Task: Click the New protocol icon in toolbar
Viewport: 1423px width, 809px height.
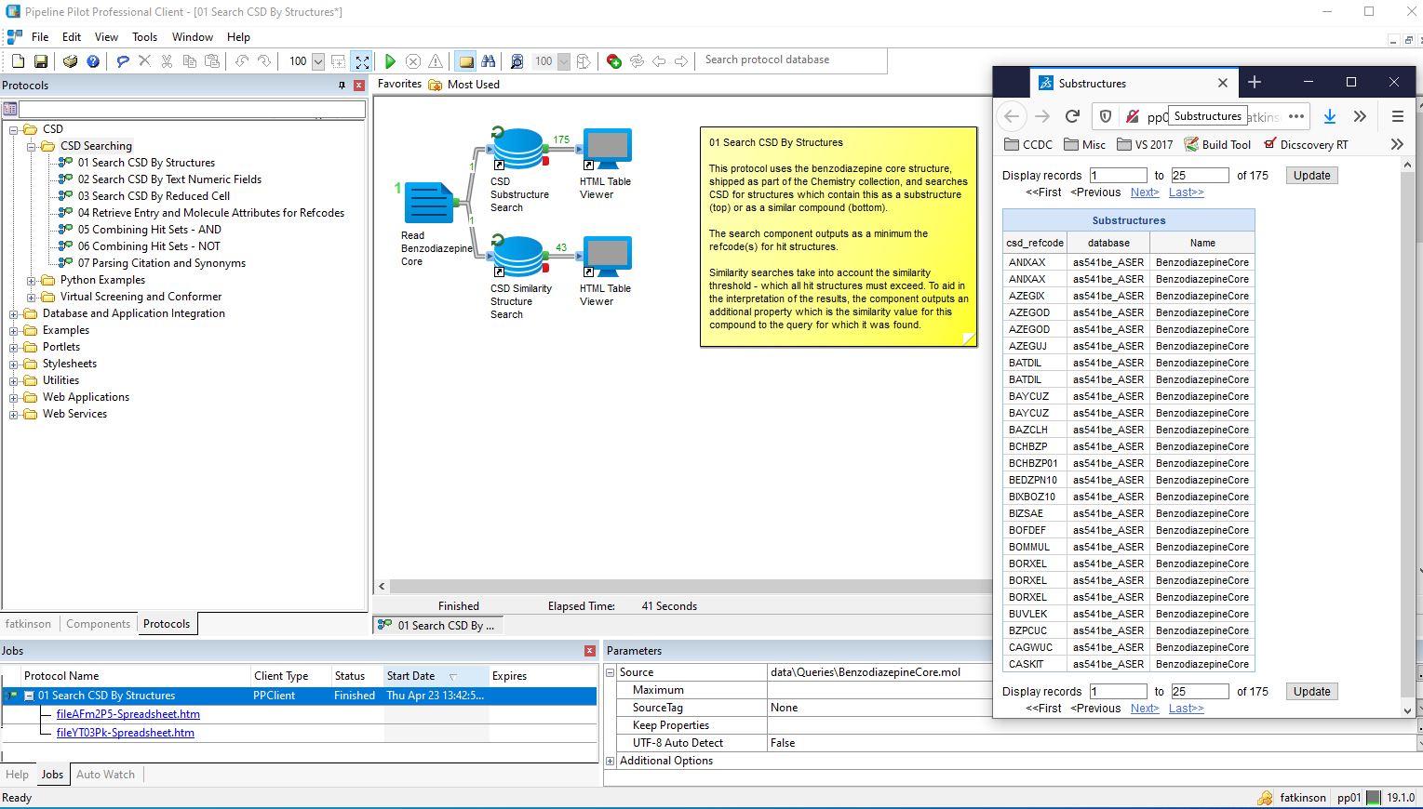Action: pyautogui.click(x=19, y=61)
